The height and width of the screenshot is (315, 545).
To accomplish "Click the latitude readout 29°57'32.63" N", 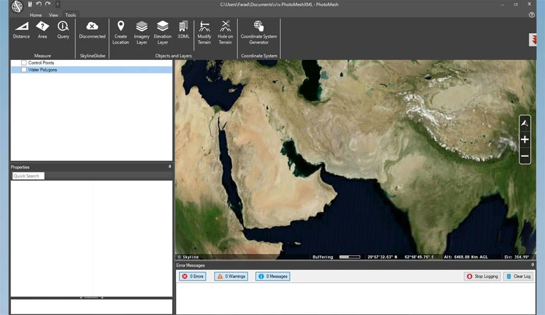I will pyautogui.click(x=382, y=257).
